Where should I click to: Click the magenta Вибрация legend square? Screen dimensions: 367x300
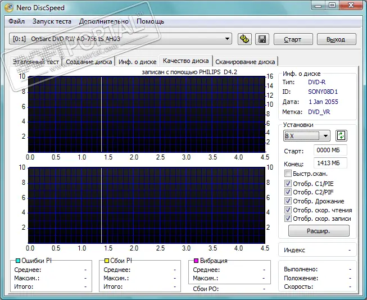point(196,261)
